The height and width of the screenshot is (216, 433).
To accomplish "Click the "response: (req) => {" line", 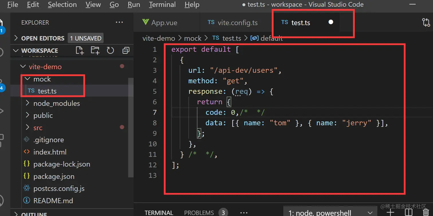I will click(x=231, y=92).
